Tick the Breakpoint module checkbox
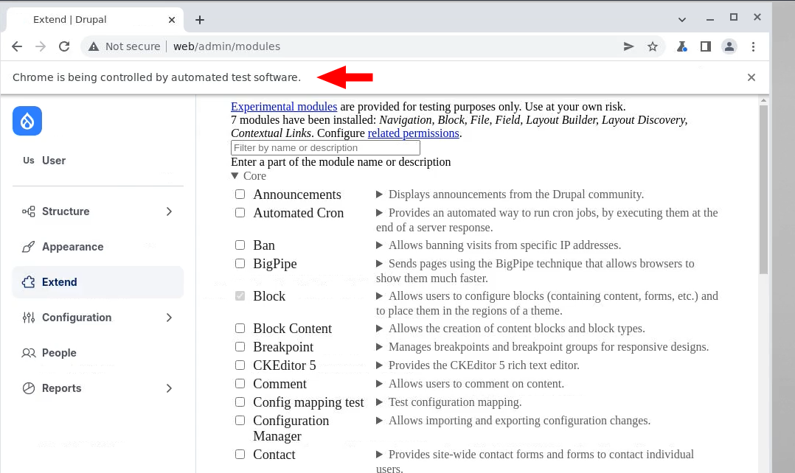 point(240,347)
